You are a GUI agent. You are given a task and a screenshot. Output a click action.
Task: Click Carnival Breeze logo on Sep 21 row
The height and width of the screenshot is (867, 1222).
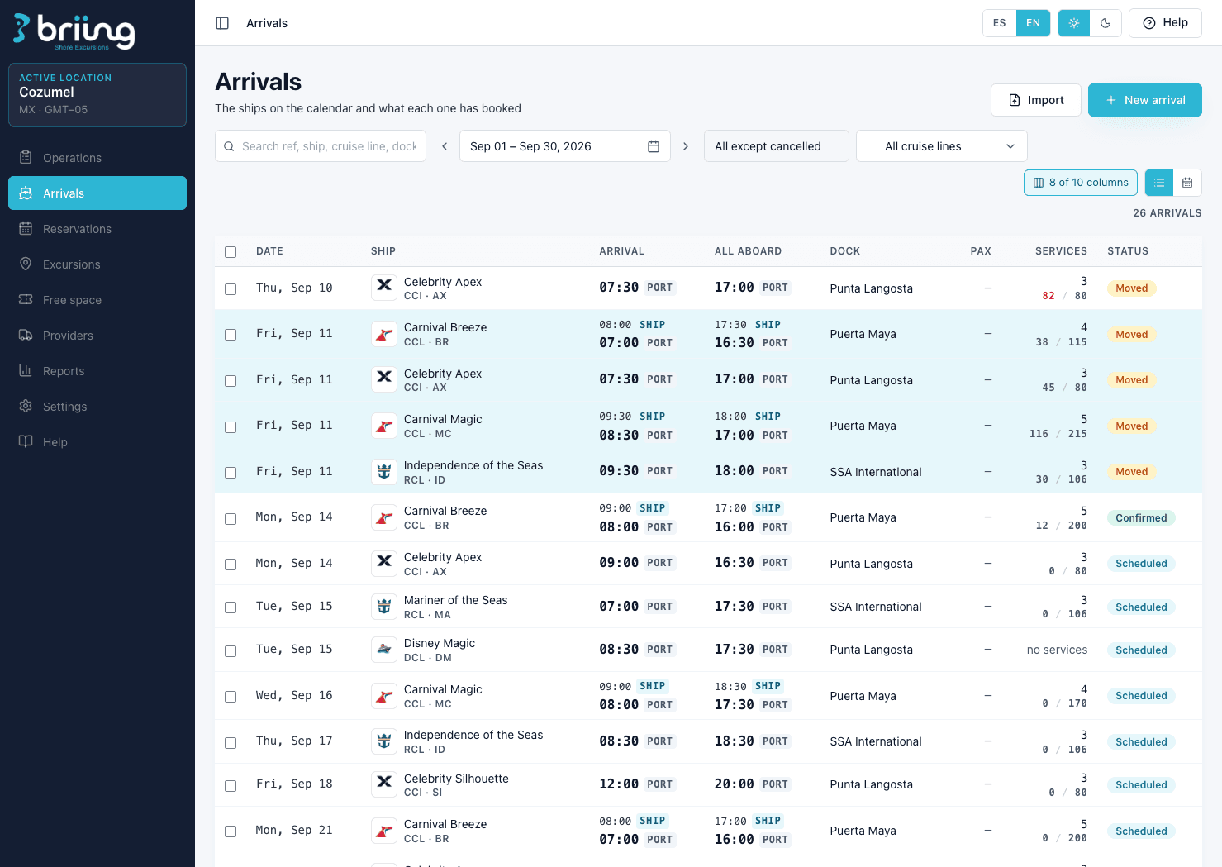[384, 831]
